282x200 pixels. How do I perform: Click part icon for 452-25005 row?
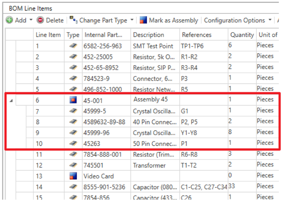(73, 57)
